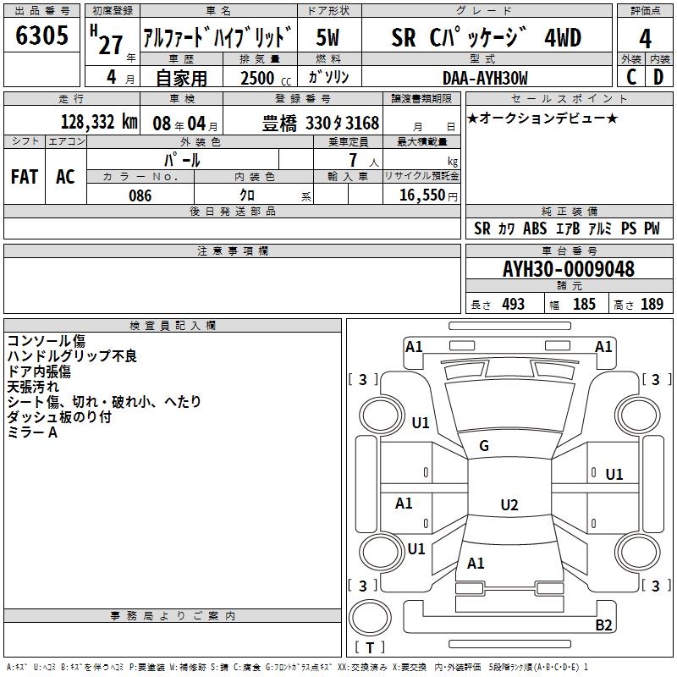The image size is (677, 677).
Task: Click the A1 mark at top-left bumper
Action: [x=414, y=346]
